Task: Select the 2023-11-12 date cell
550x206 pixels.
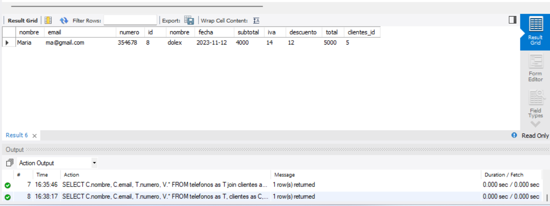Action: tap(214, 43)
